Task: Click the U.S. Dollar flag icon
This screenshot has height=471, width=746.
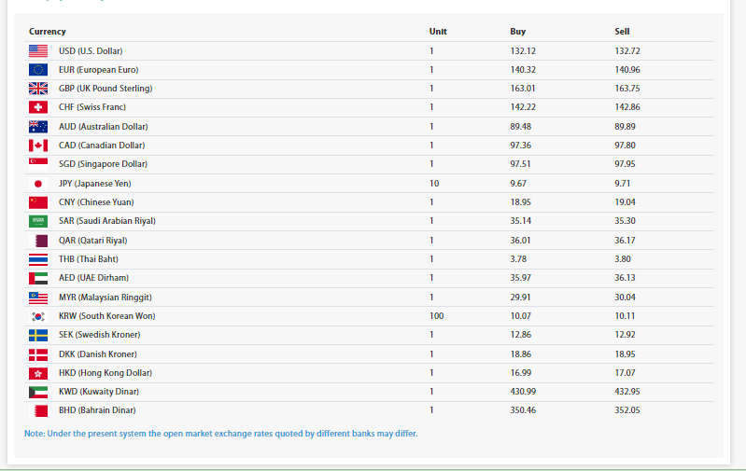Action: pyautogui.click(x=38, y=50)
